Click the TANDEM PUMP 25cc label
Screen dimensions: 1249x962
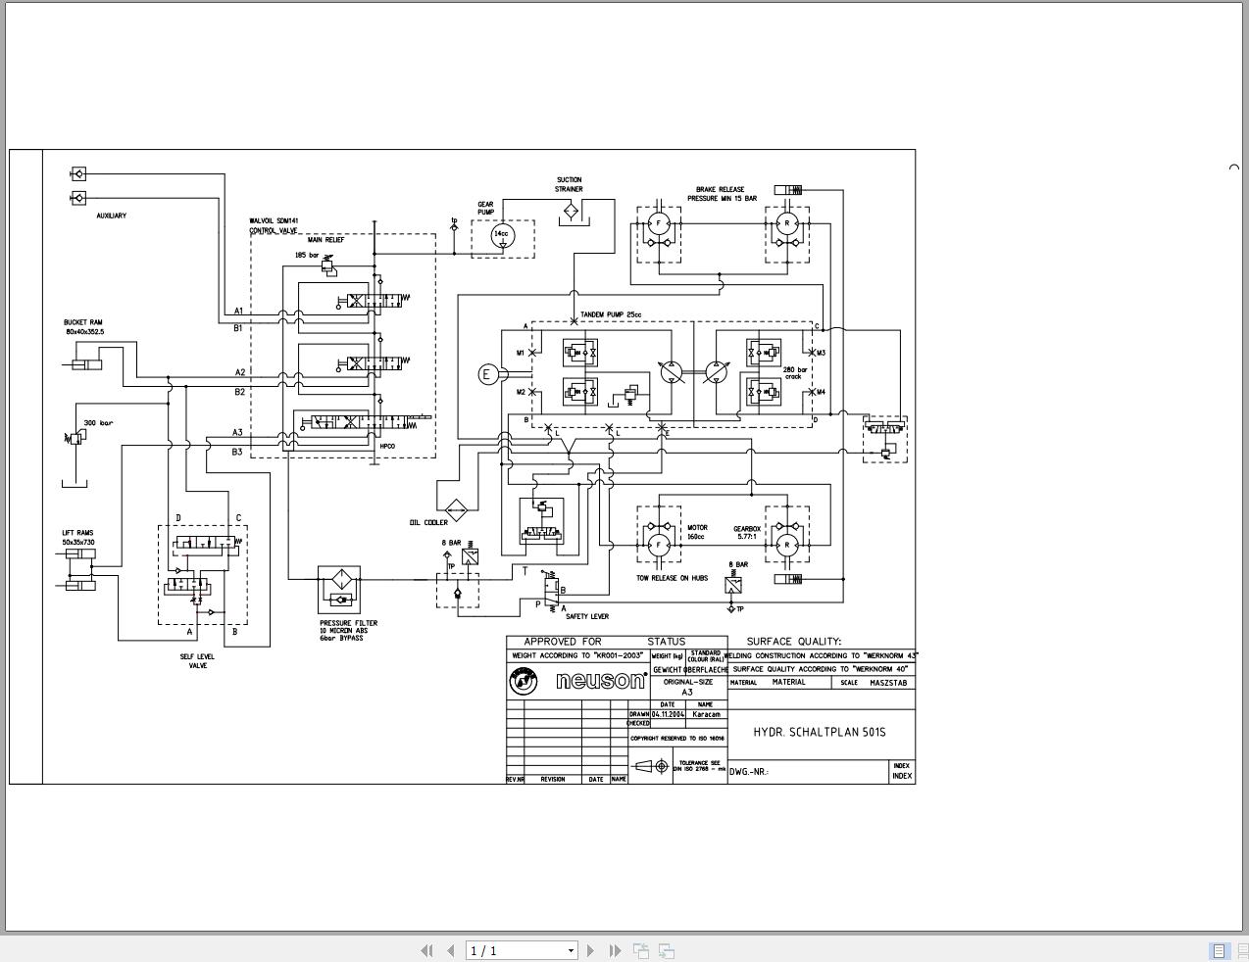point(610,313)
